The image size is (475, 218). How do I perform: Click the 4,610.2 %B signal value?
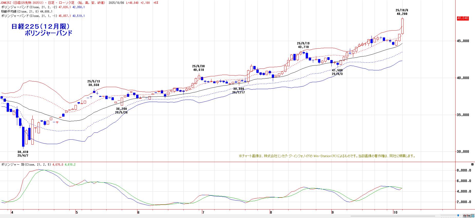(70, 165)
